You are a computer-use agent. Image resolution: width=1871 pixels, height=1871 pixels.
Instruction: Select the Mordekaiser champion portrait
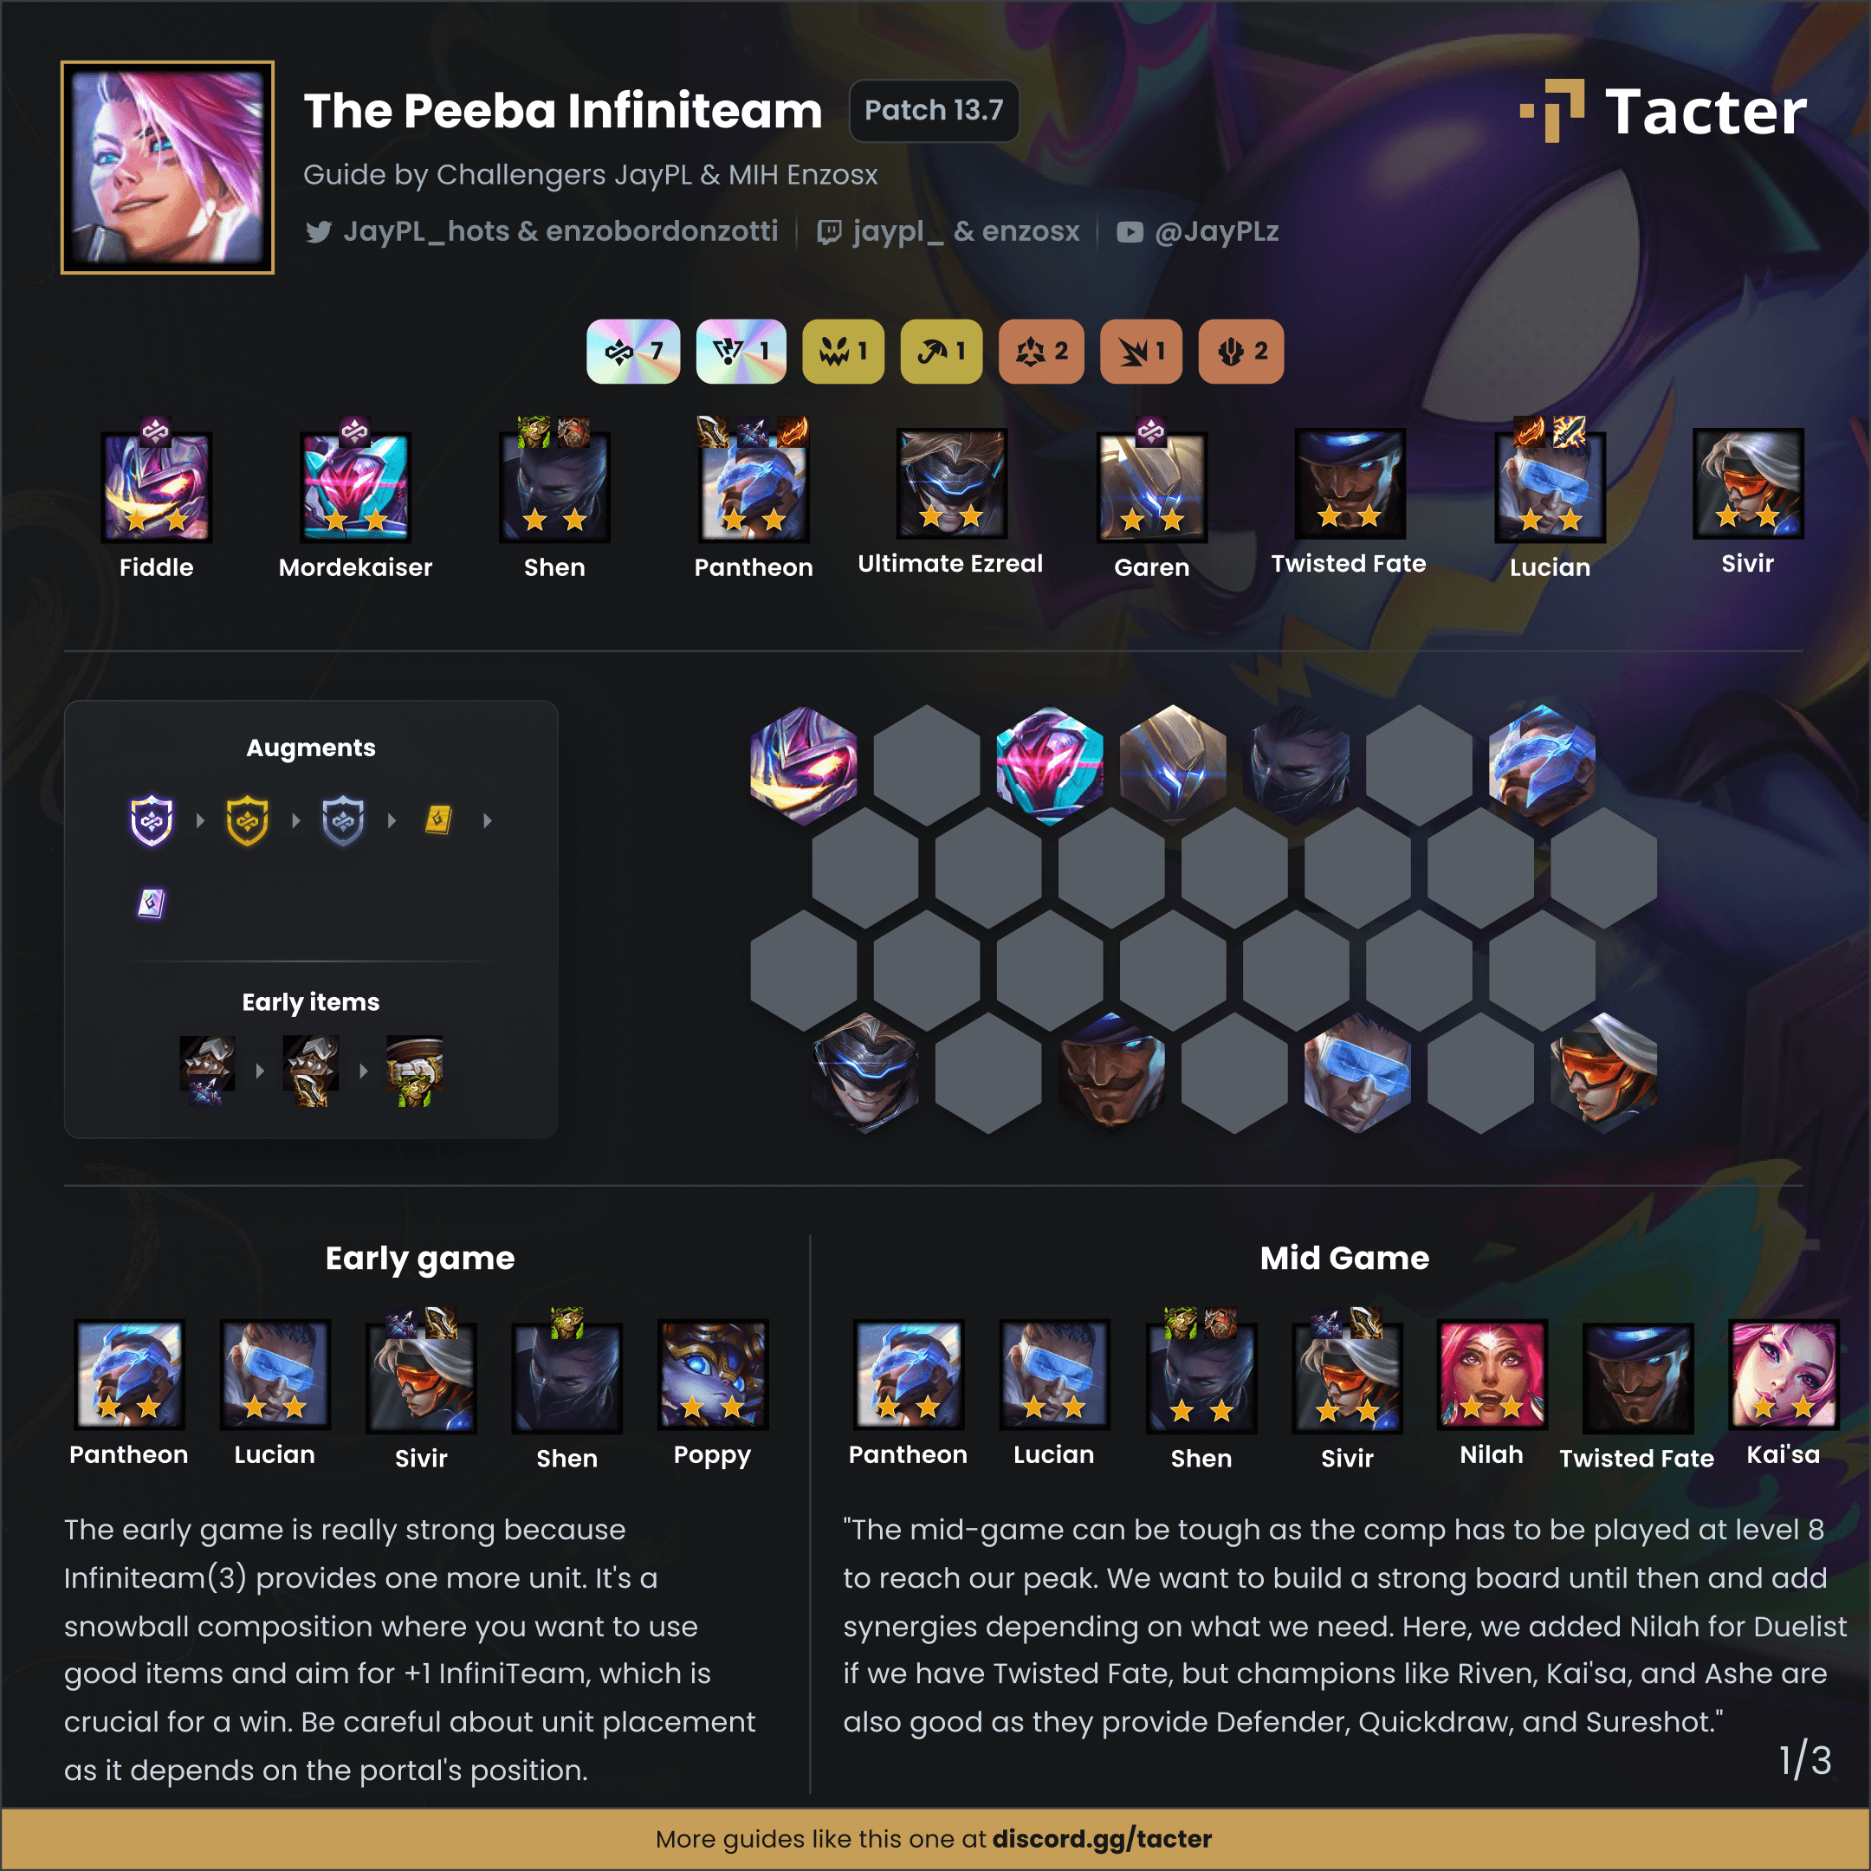tap(355, 486)
